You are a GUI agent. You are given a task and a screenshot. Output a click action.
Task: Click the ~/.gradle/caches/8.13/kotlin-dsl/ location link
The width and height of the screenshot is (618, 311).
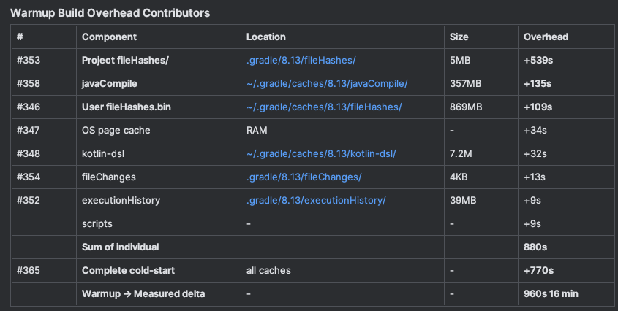(x=321, y=153)
